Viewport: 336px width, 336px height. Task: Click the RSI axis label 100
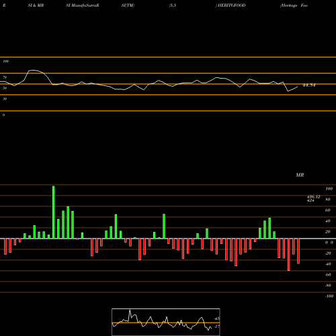pyautogui.click(x=5, y=61)
